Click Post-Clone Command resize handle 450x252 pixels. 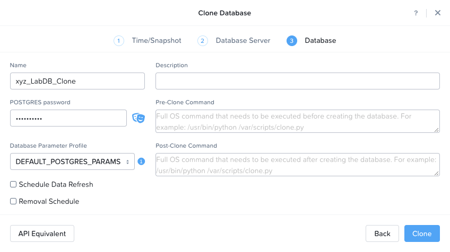437,173
